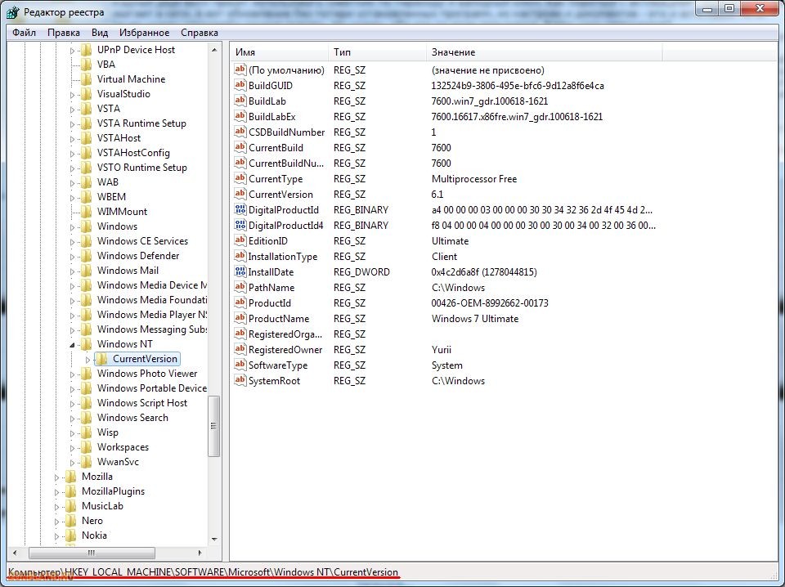Viewport: 785px width, 587px height.
Task: Click the Windows Mail folder icon
Action: coord(86,271)
